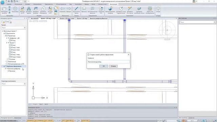Click Add connection point (Добавить точку подключения)
This screenshot has width=217, height=122.
(121, 11)
